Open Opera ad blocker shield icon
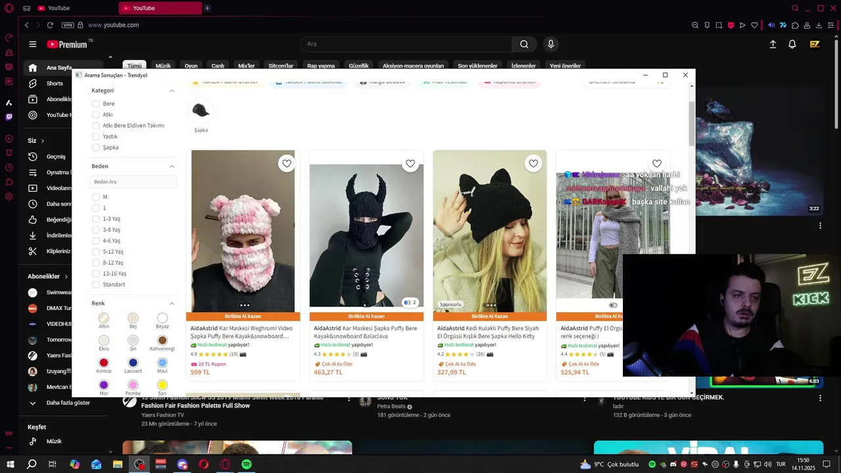Image resolution: width=841 pixels, height=473 pixels. click(x=731, y=25)
